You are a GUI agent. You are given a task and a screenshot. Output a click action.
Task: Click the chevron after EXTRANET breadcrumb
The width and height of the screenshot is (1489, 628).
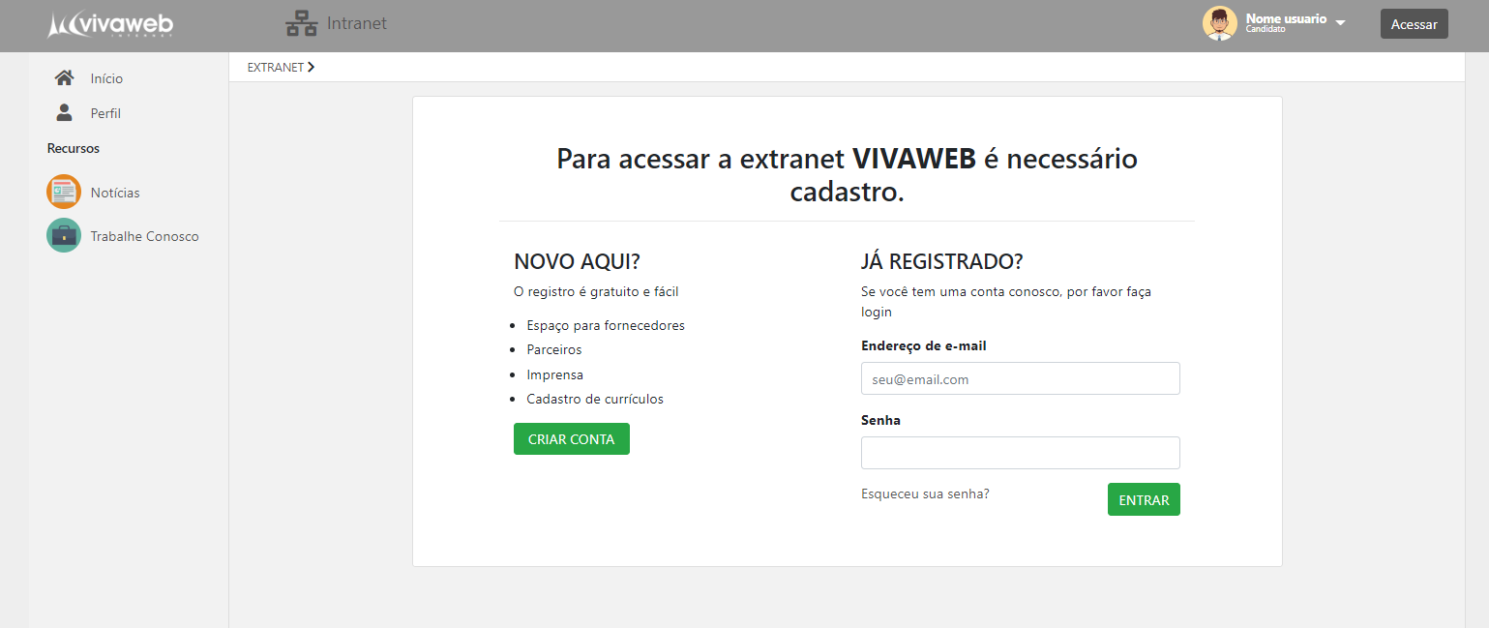pos(311,67)
